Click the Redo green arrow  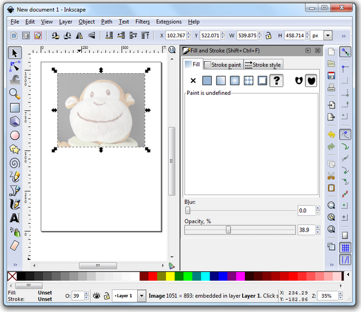coord(332,146)
